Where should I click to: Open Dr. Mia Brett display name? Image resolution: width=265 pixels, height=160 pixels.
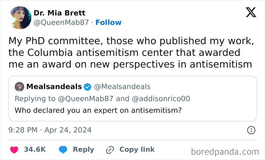pyautogui.click(x=59, y=13)
